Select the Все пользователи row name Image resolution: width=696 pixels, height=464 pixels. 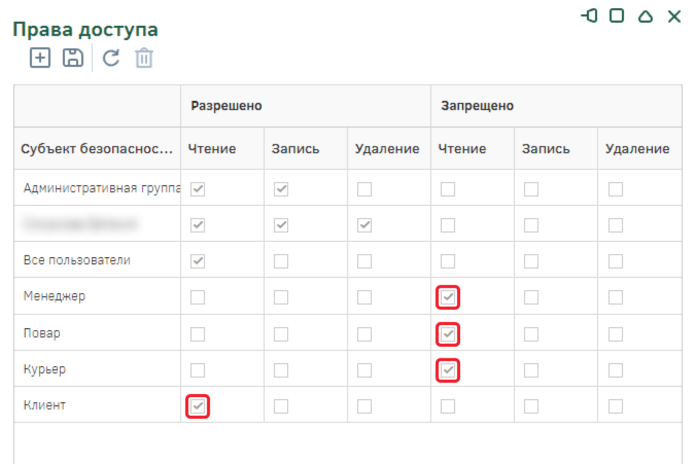[77, 260]
